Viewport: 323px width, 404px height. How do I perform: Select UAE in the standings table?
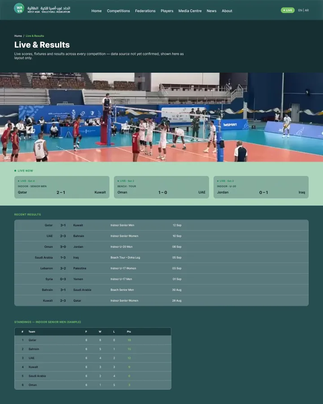[x=93, y=358]
